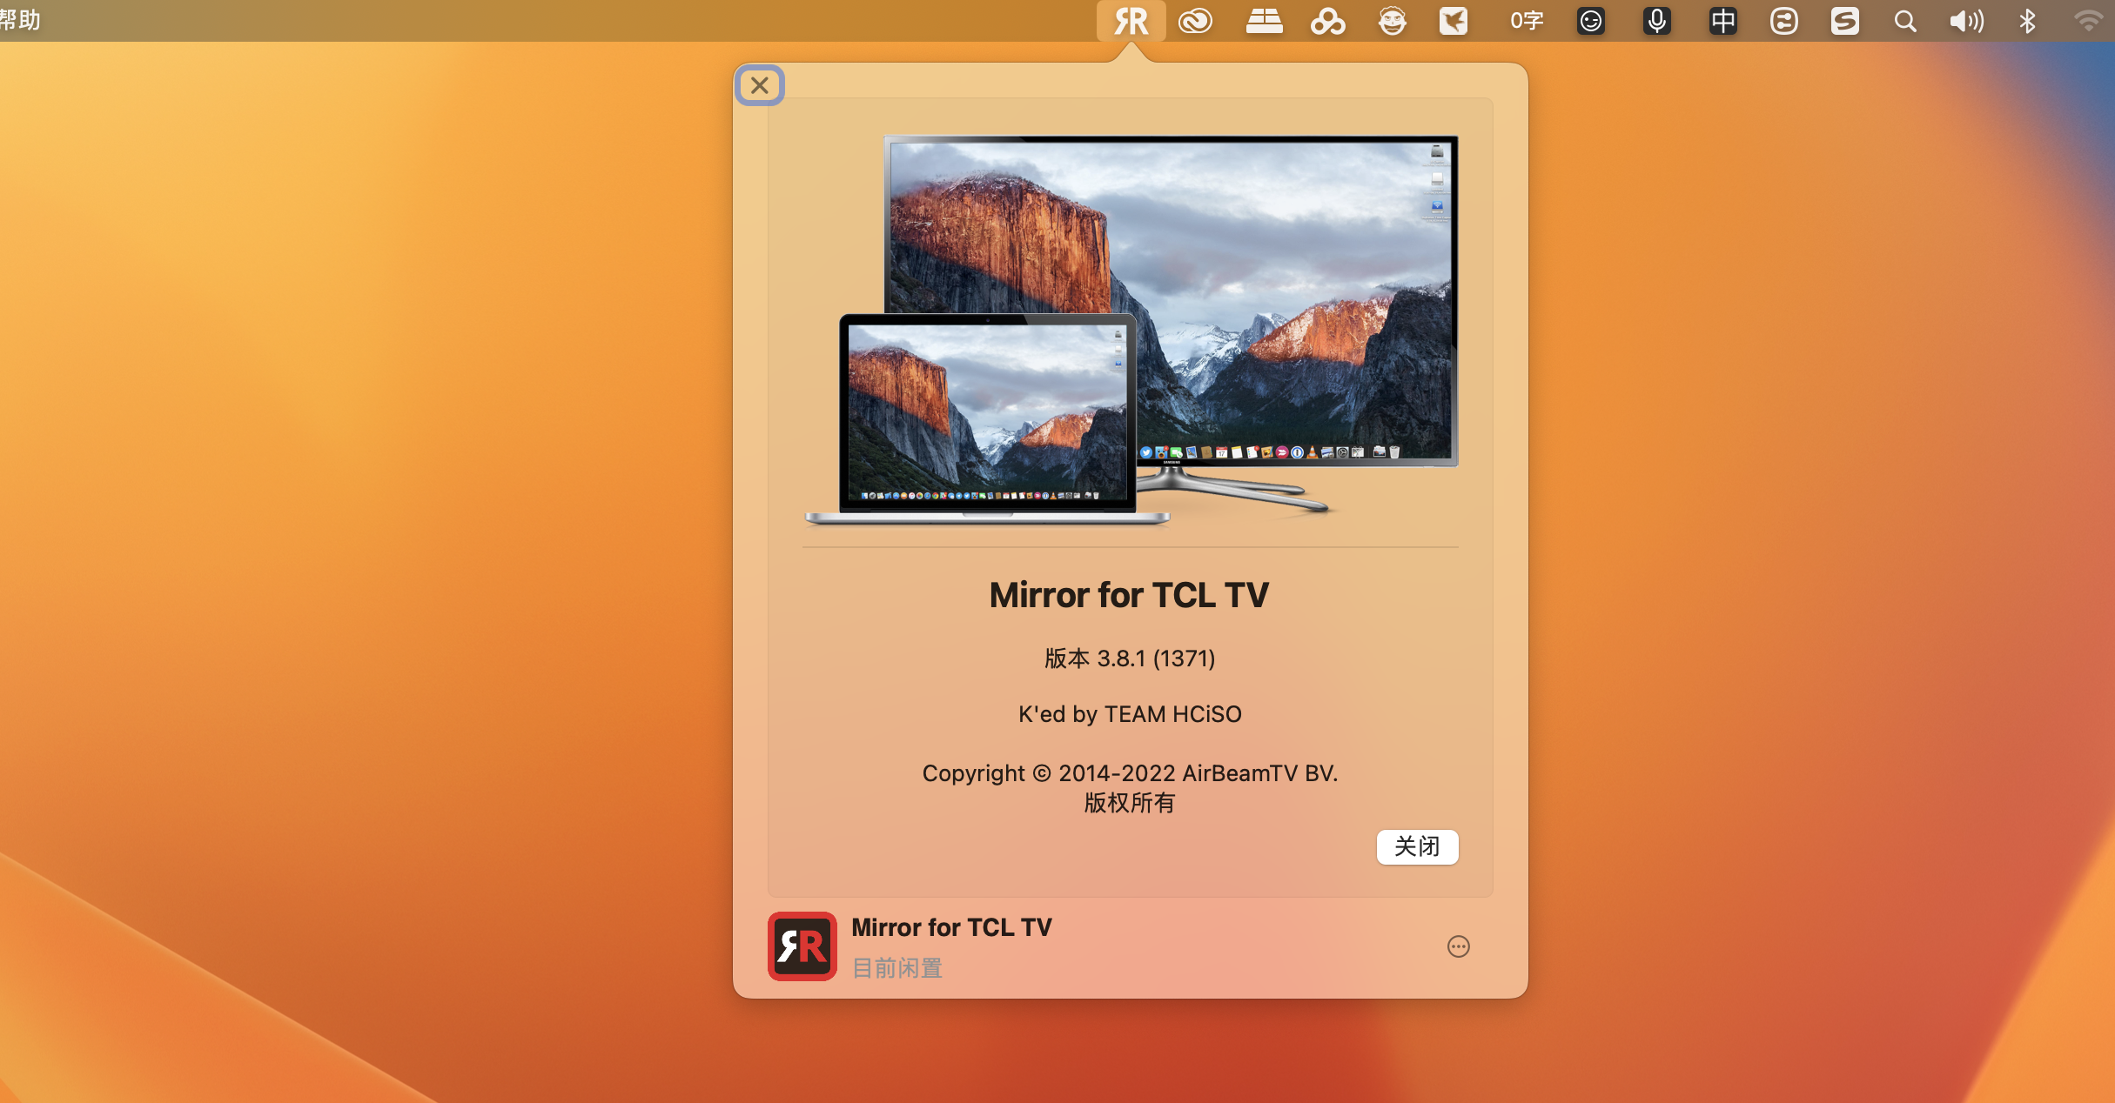The width and height of the screenshot is (2115, 1103).
Task: Click the Sogou S input method icon
Action: point(1844,21)
